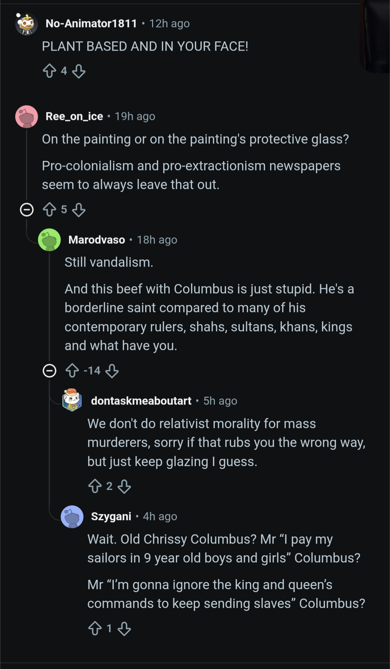Downvote Marodvaso's comment with -14 score

[112, 371]
